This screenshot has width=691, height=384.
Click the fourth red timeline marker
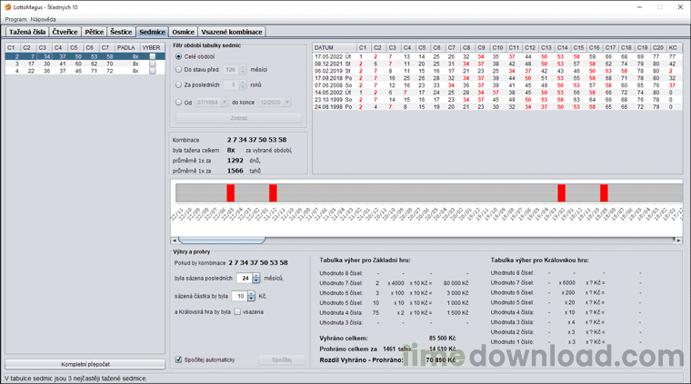pyautogui.click(x=605, y=193)
